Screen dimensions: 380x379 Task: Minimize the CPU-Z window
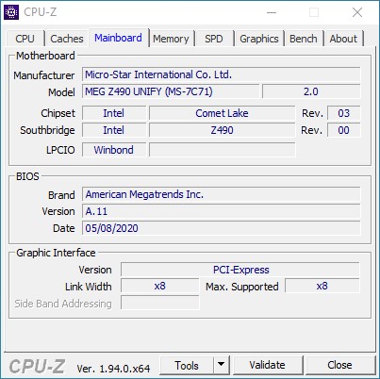coord(272,12)
